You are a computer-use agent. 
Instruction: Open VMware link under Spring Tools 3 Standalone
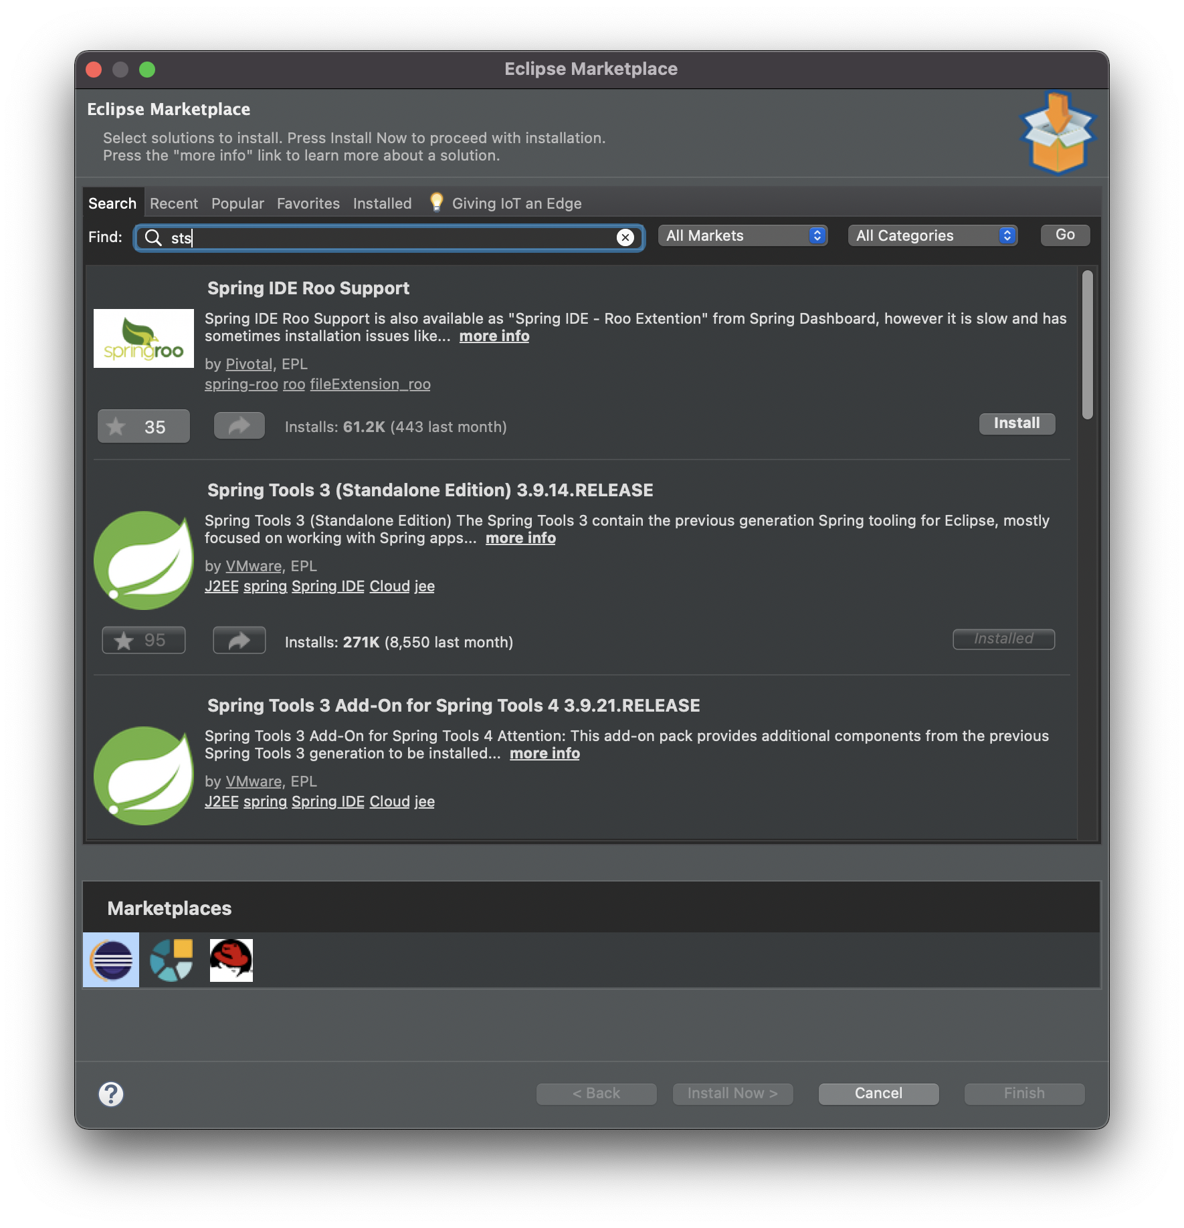click(x=254, y=566)
